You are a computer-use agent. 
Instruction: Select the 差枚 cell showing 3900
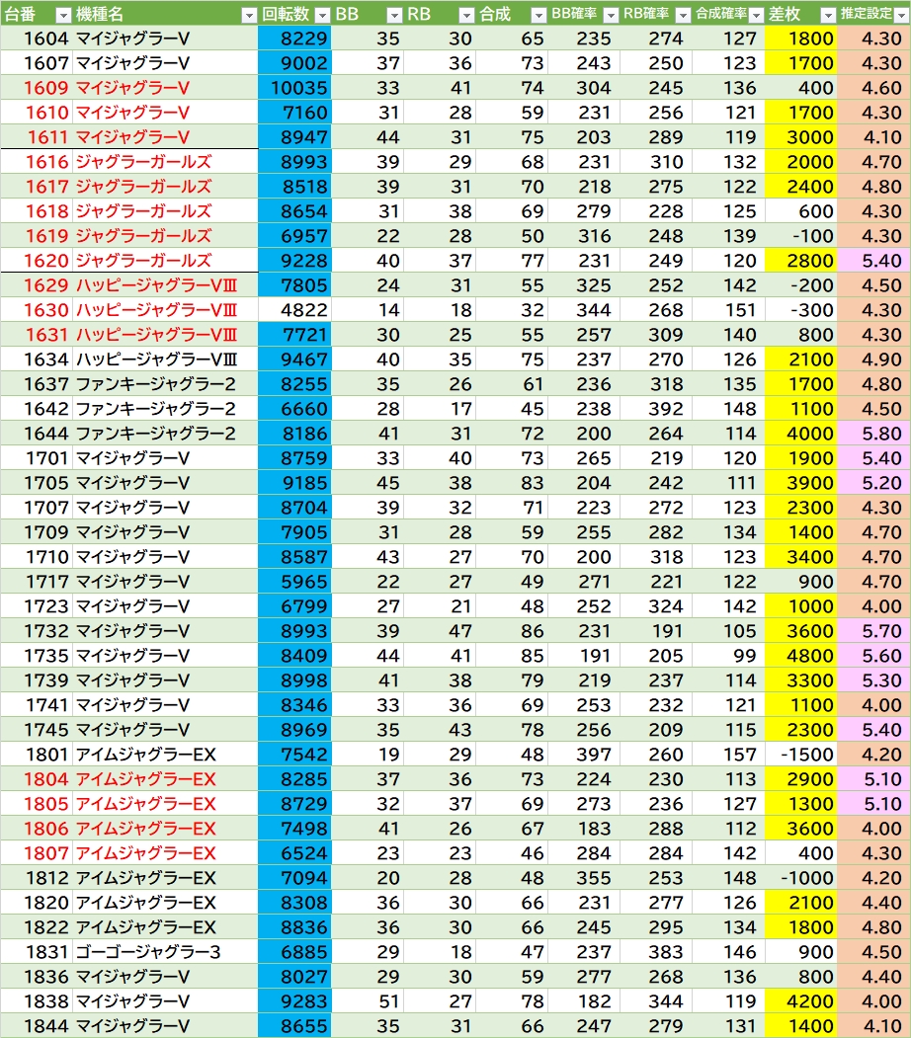801,483
